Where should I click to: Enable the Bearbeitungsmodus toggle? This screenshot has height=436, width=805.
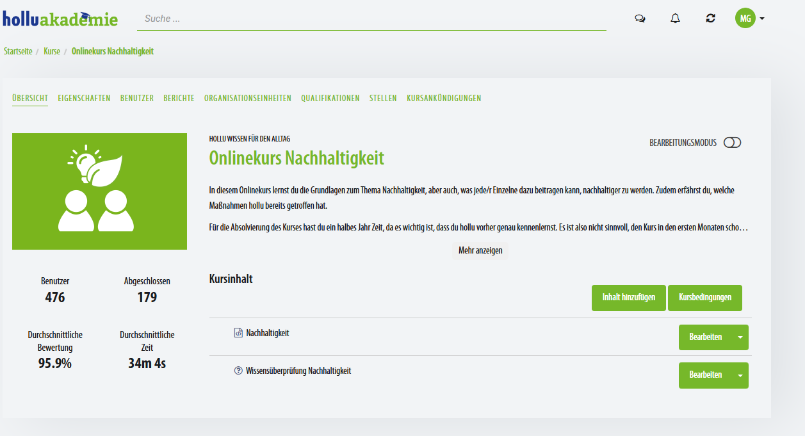pyautogui.click(x=732, y=143)
